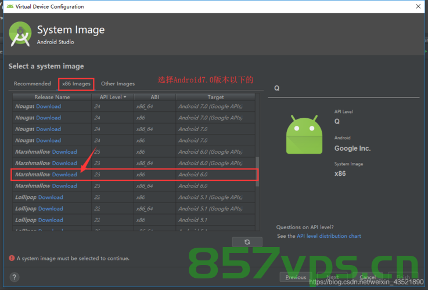The width and height of the screenshot is (428, 290).
Task: Download Marshmallow x86 Android 6.0 (Google APIs)
Action: click(64, 152)
